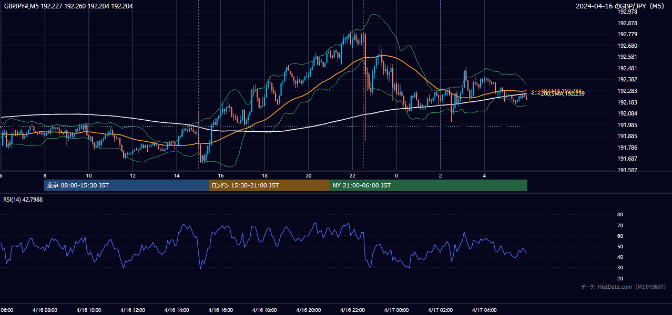
Task: Click the 192.779 price axis label
Action: click(x=627, y=35)
